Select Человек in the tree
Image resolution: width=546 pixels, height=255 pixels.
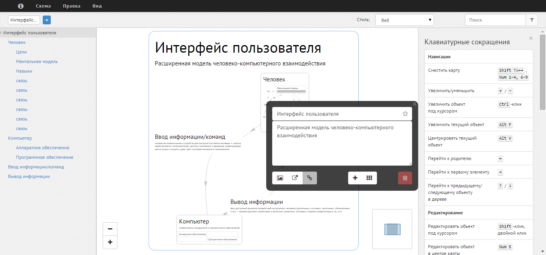17,42
